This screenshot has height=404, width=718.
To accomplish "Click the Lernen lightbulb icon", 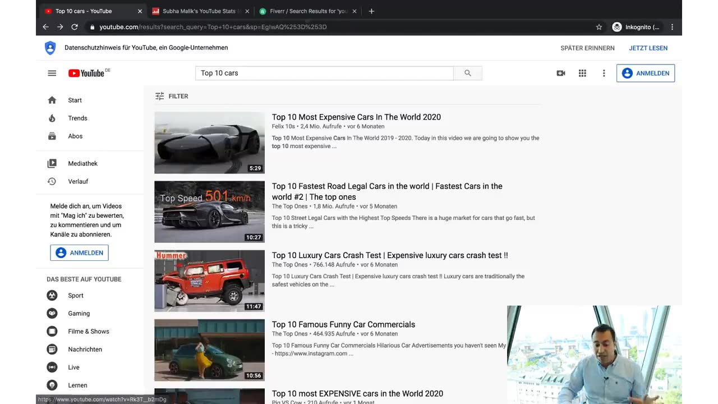I will [x=52, y=385].
